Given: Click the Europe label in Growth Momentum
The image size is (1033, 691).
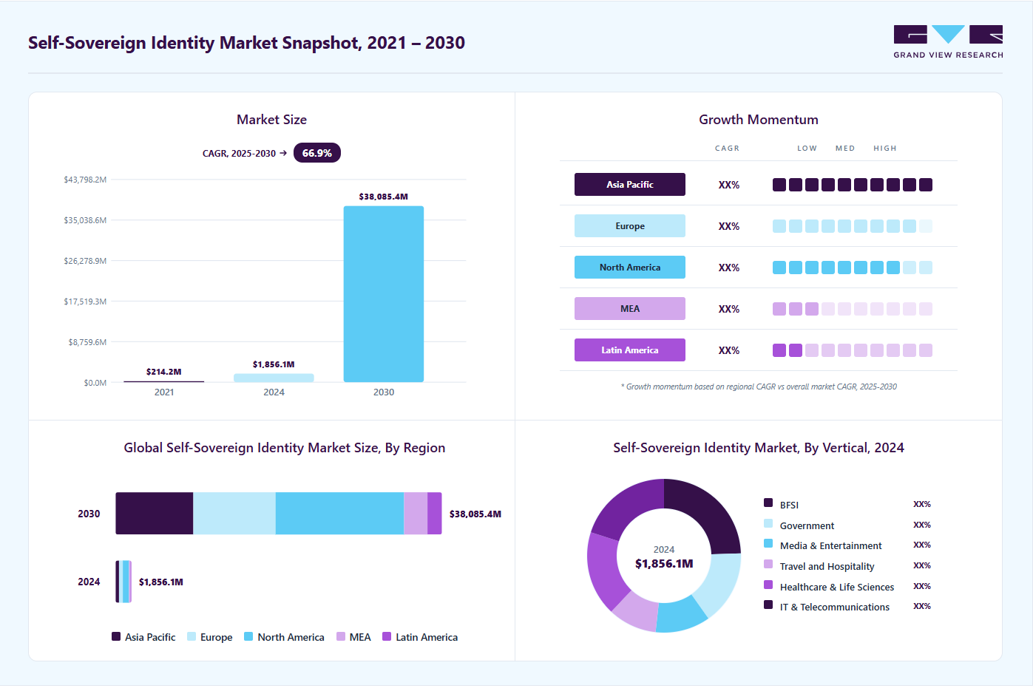Looking at the screenshot, I should coord(630,226).
